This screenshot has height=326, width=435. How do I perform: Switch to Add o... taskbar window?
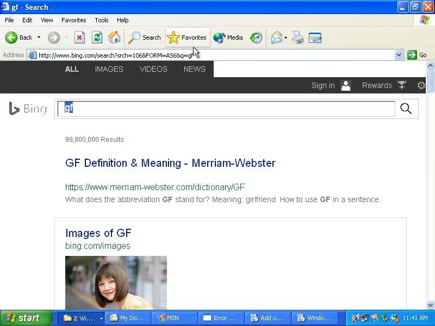(x=268, y=318)
